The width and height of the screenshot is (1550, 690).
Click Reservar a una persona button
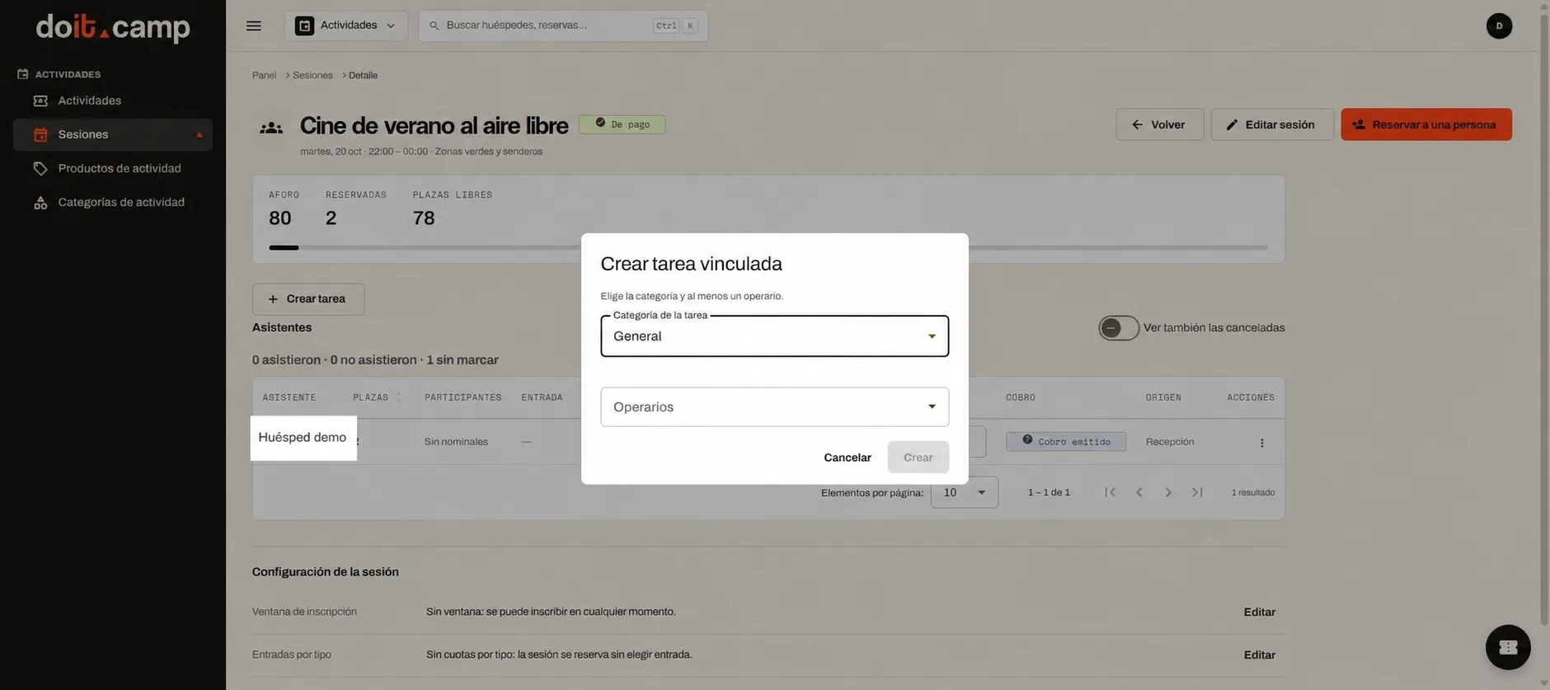click(x=1426, y=124)
